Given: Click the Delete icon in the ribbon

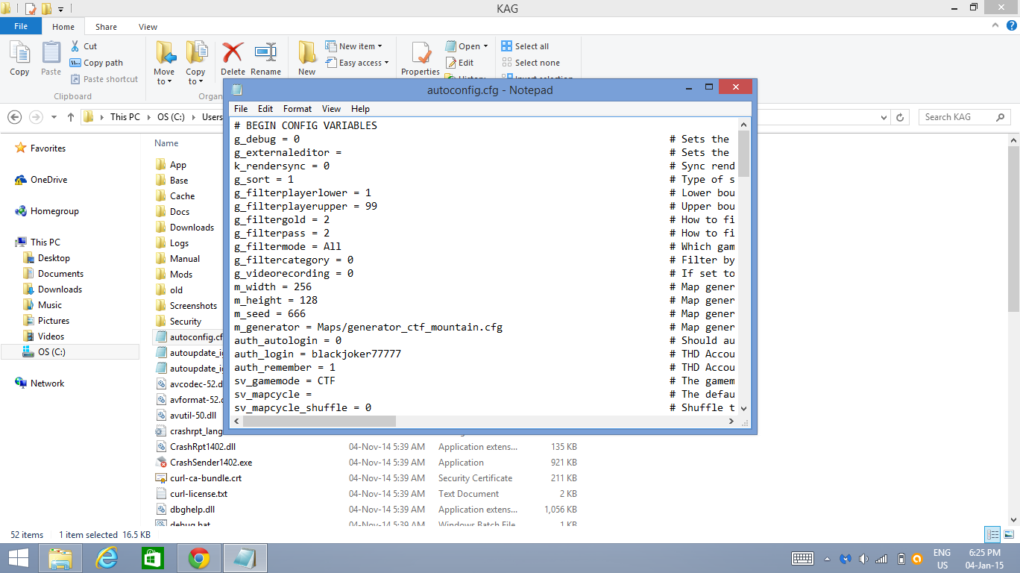Looking at the screenshot, I should click(233, 58).
